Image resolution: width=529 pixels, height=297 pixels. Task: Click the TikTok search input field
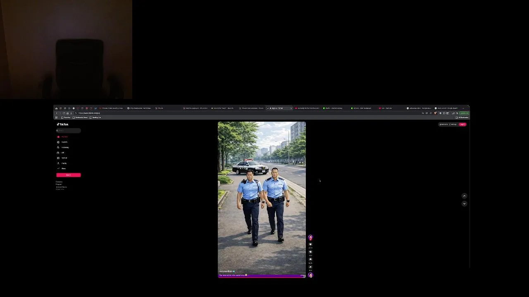pos(69,130)
